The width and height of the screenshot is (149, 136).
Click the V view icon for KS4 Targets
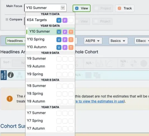tap(59, 20)
